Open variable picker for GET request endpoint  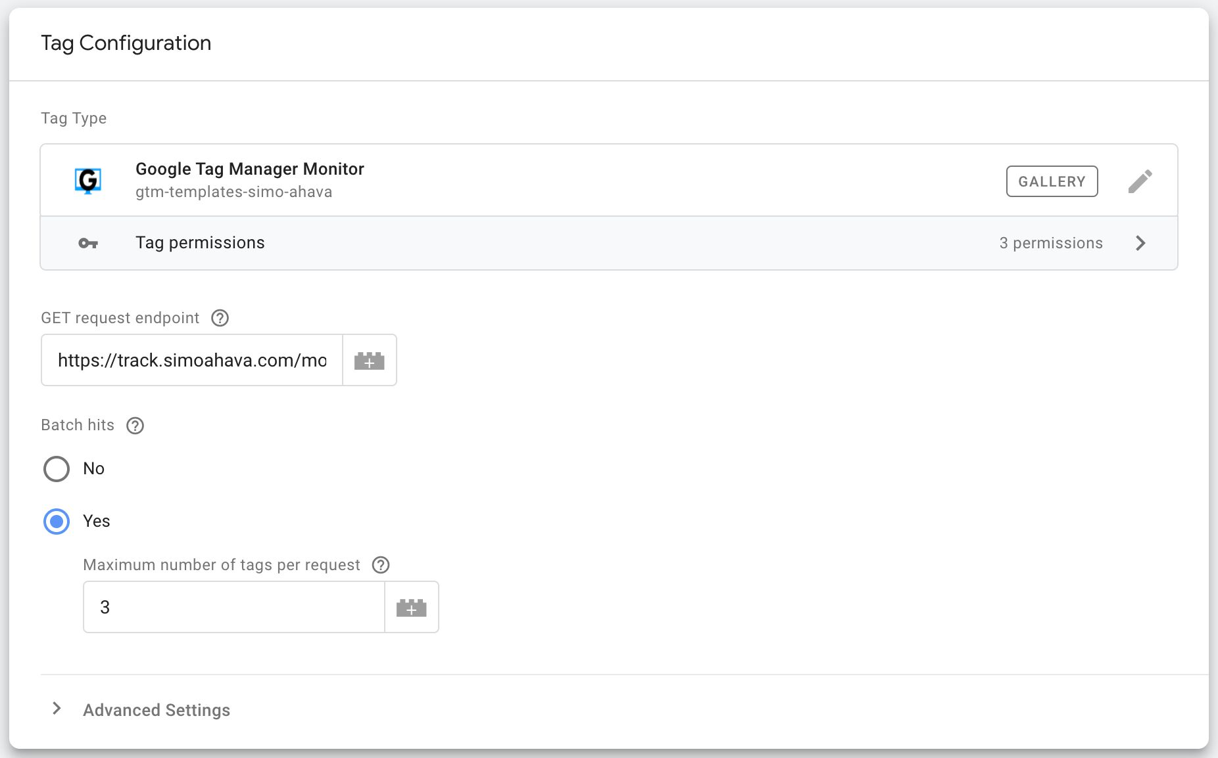click(x=369, y=360)
